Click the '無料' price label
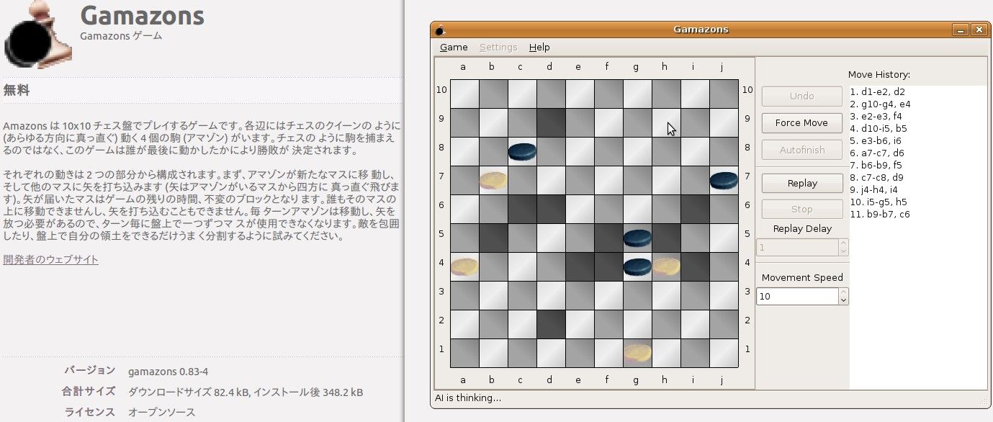Screen dimensions: 993x422 (x=16, y=91)
